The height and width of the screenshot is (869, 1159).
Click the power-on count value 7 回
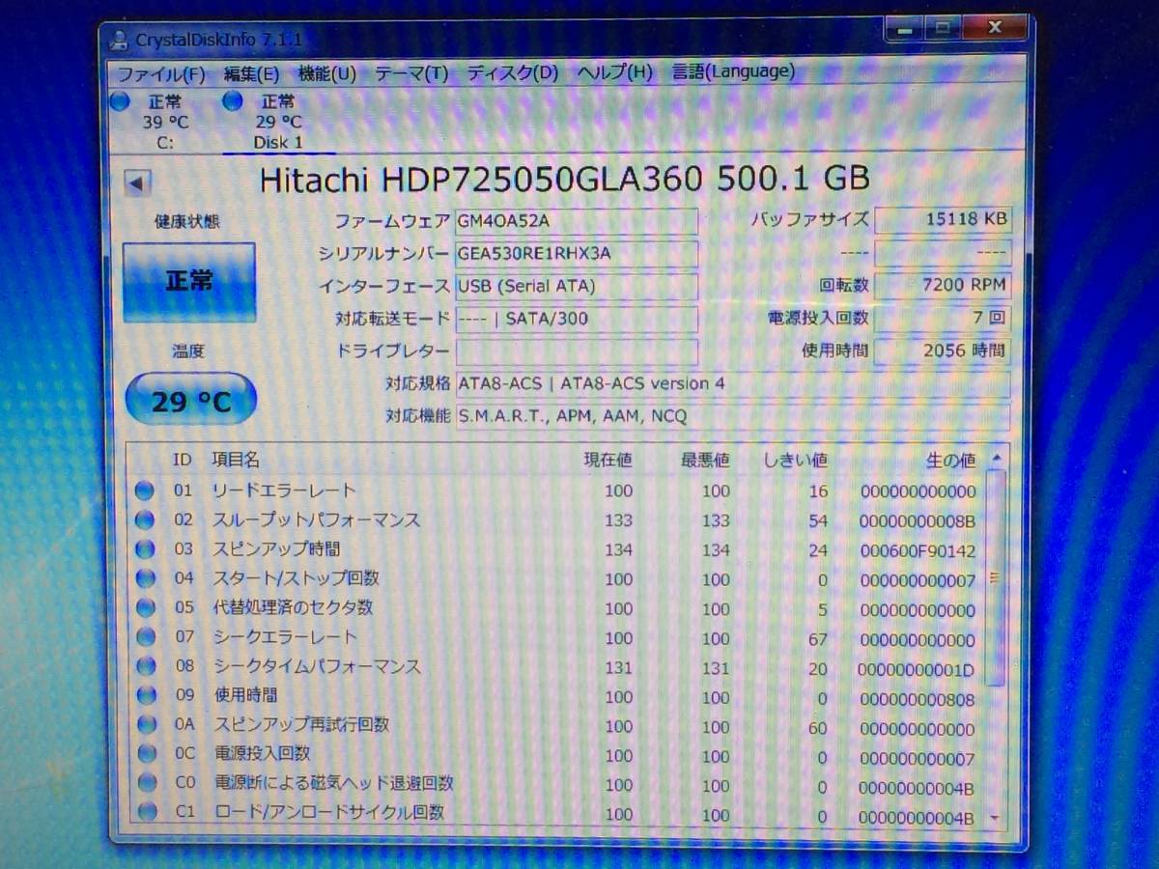[943, 318]
